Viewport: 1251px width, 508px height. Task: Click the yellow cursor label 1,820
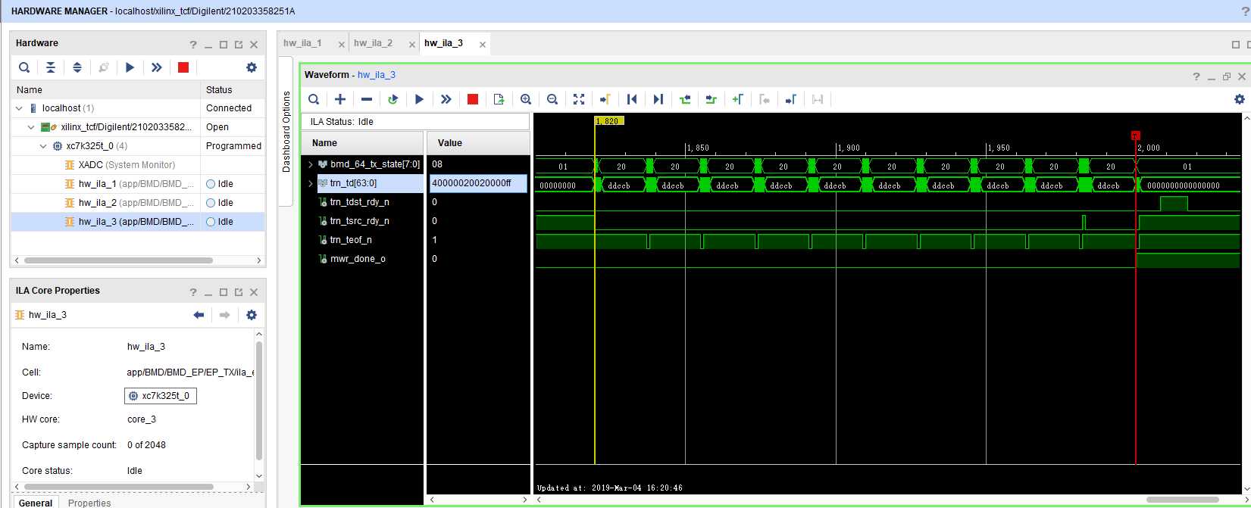609,121
